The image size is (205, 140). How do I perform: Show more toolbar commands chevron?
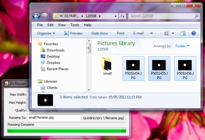(x=152, y=33)
